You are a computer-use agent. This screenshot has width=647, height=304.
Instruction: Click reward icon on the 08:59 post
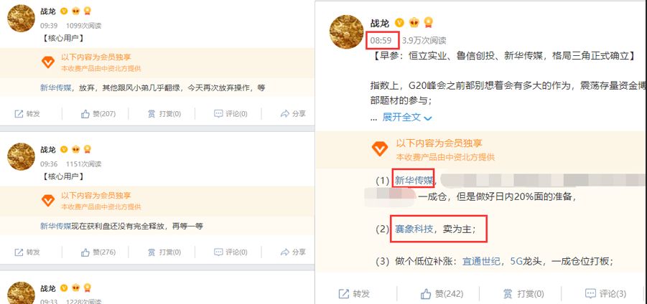pyautogui.click(x=508, y=294)
